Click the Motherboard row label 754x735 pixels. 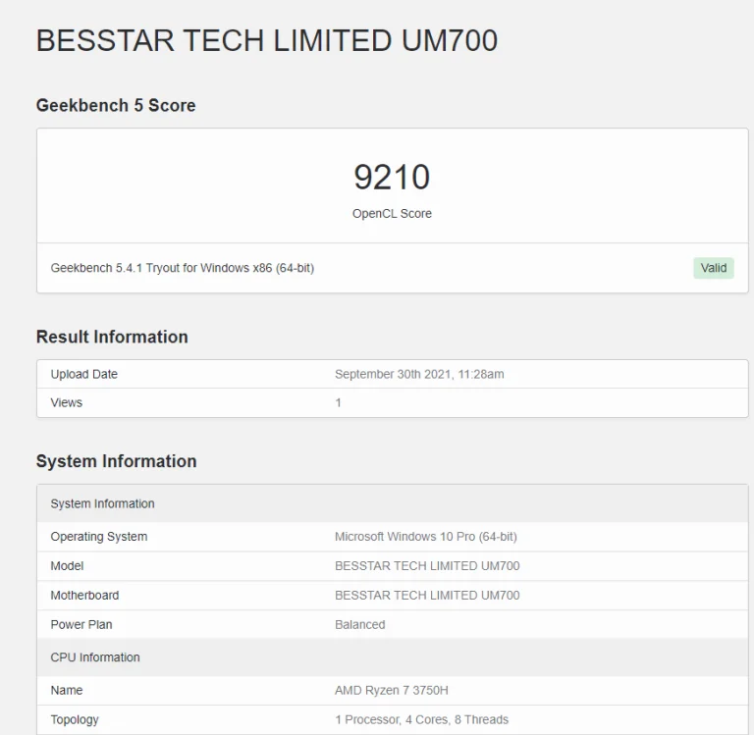(84, 595)
